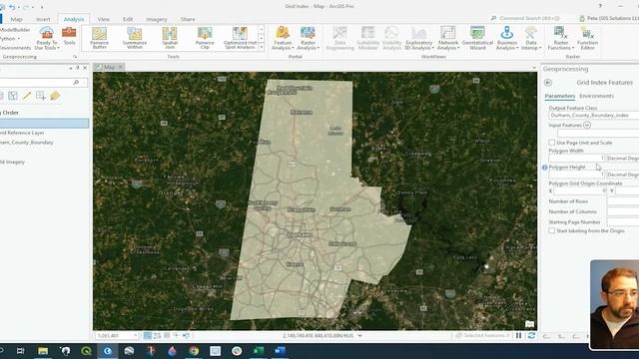Click the search icon in Contents pane

pos(76,83)
